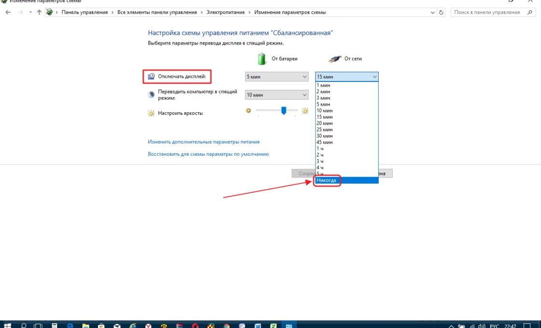This screenshot has width=541, height=328.
Task: Click the 'Изменение параметров схемы' breadcrumb
Action: click(x=290, y=13)
